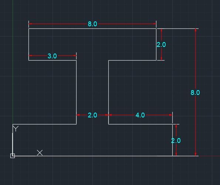Select the middle 2.0 horizontal dimension text
This screenshot has width=220, height=185.
(x=92, y=115)
